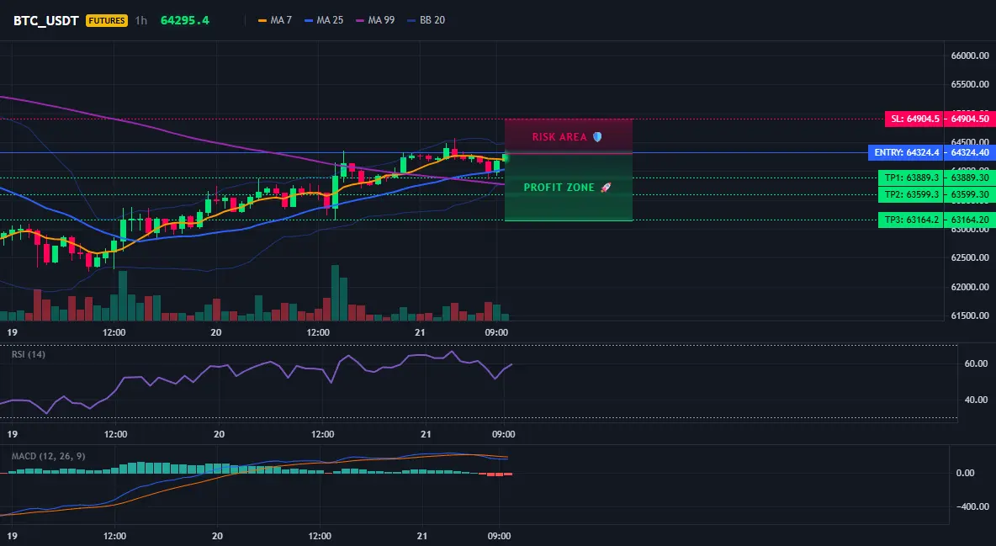
Task: Click the purple MA 99 color marker in legend
Action: [361, 20]
